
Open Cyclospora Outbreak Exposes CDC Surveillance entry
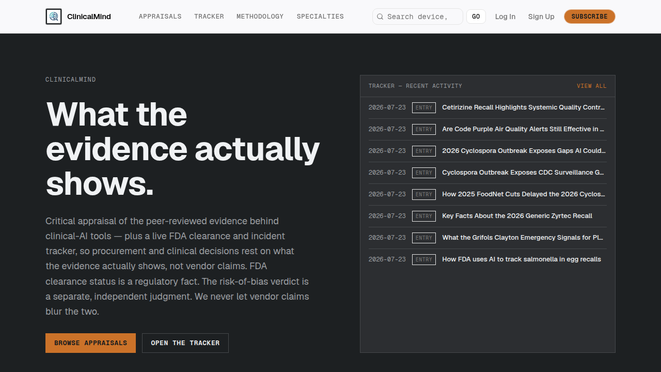click(x=523, y=173)
